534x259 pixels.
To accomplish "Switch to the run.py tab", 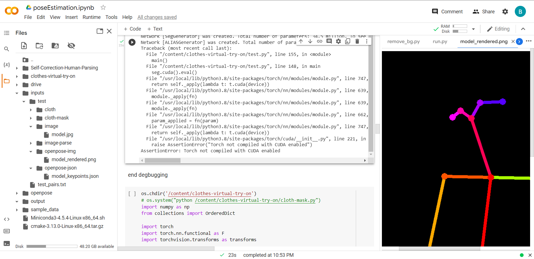I will [x=440, y=41].
